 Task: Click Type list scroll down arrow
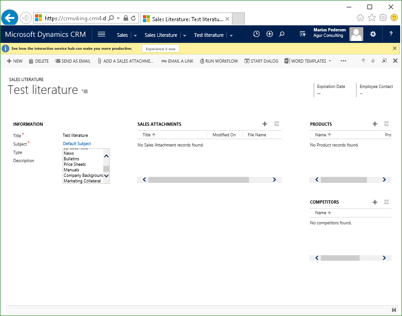tap(106, 176)
